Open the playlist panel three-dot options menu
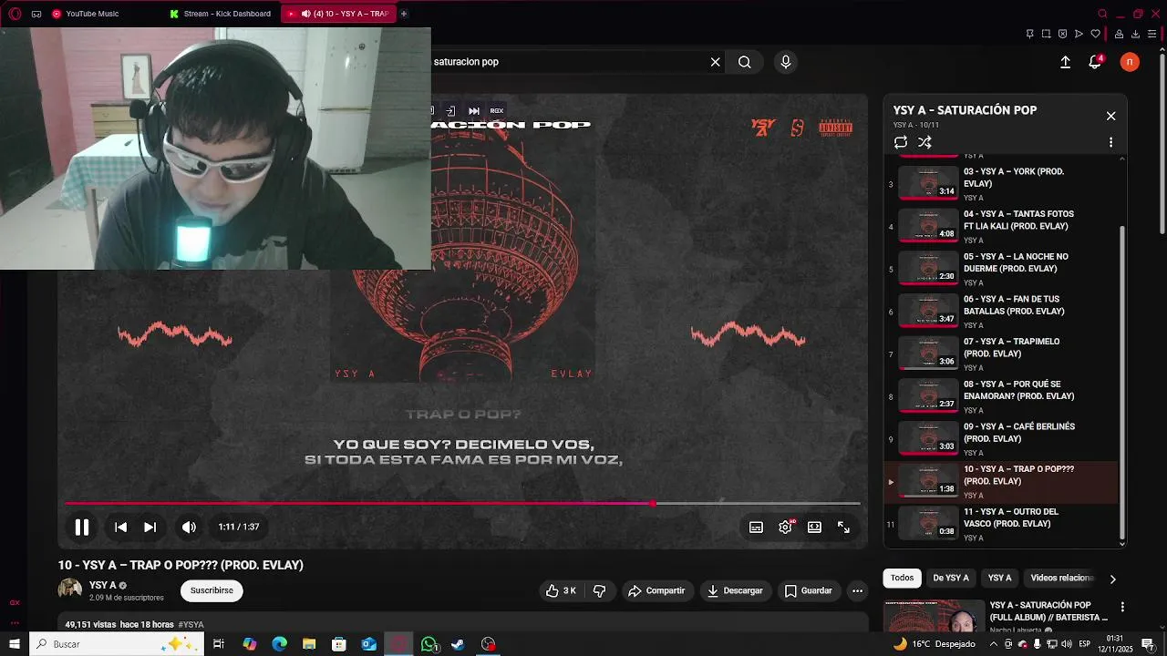 [1110, 142]
